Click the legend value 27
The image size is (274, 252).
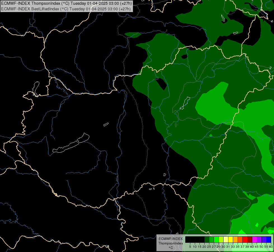214,247
